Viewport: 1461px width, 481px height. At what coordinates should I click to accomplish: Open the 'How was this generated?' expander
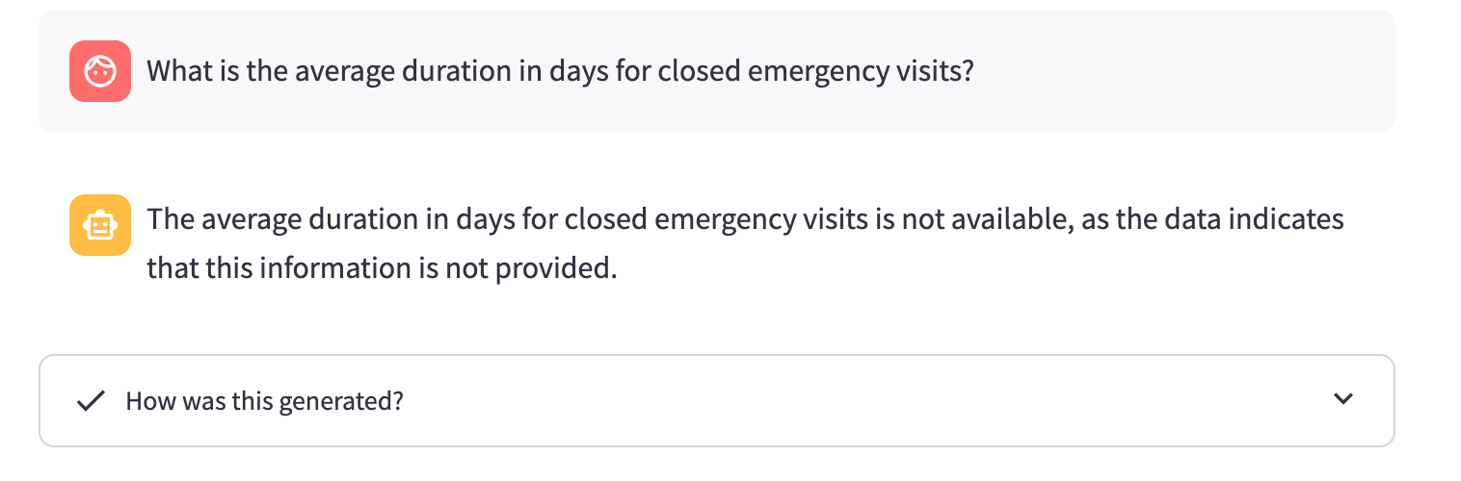[x=716, y=400]
